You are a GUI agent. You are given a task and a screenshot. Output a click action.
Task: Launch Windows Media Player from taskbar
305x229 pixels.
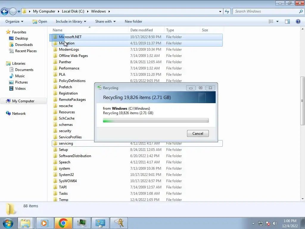tap(45, 223)
